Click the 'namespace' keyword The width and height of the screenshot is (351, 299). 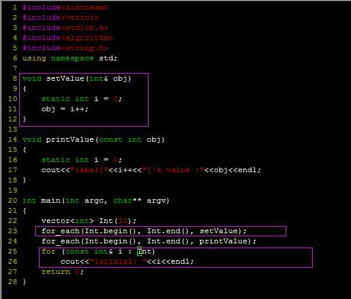72,59
